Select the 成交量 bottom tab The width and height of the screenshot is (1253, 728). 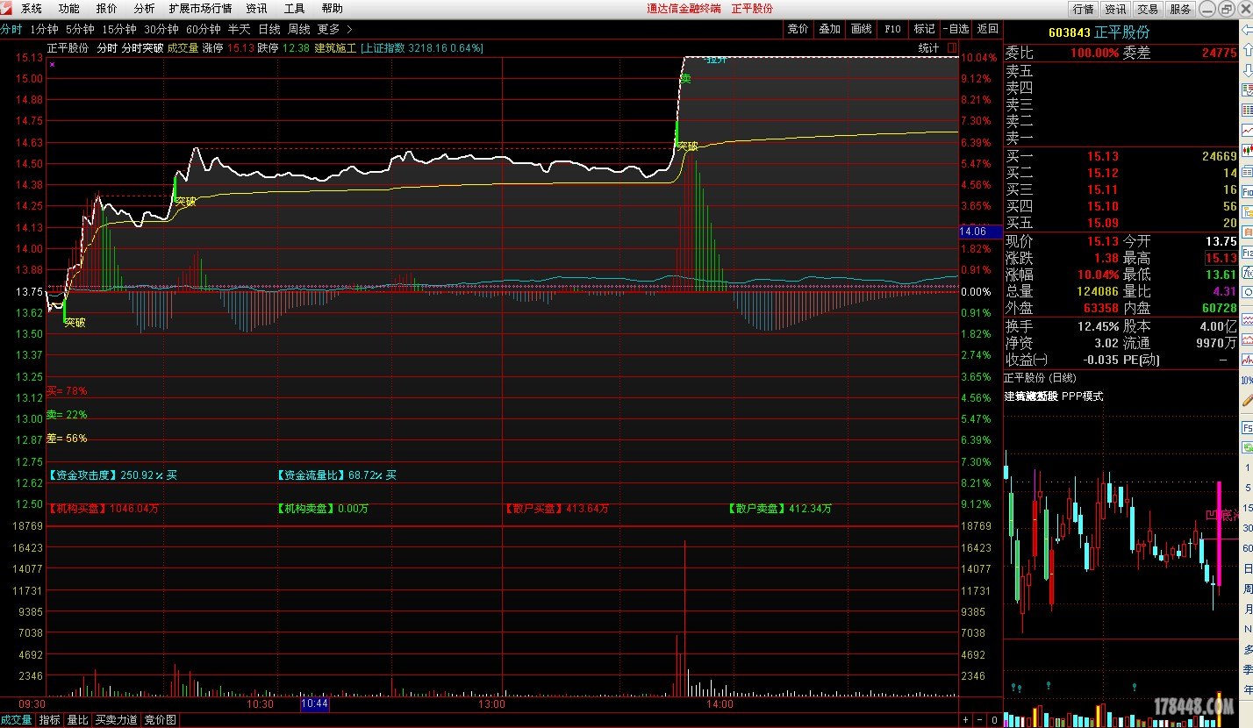[16, 720]
